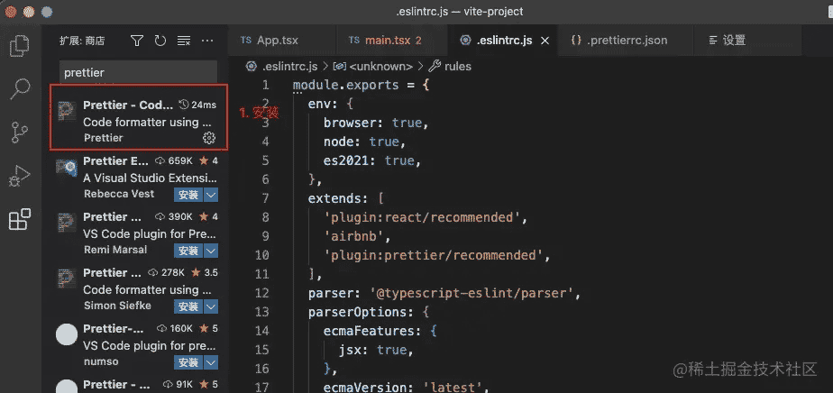Expand install dropdown arrow for Rebecca Vest extension
This screenshot has width=833, height=393.
coord(211,195)
